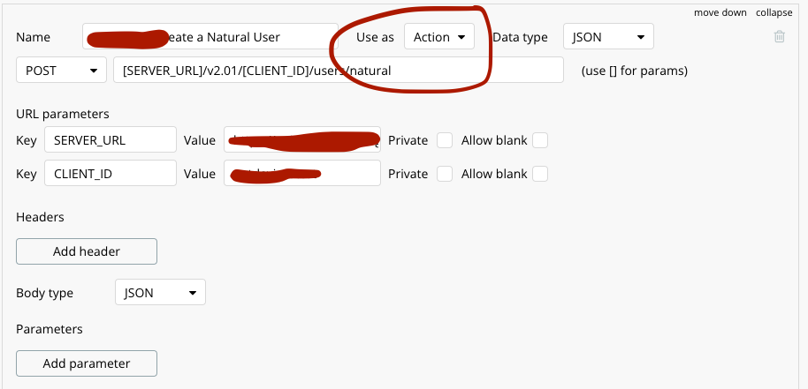Click the collapse link
808x389 pixels.
point(774,12)
